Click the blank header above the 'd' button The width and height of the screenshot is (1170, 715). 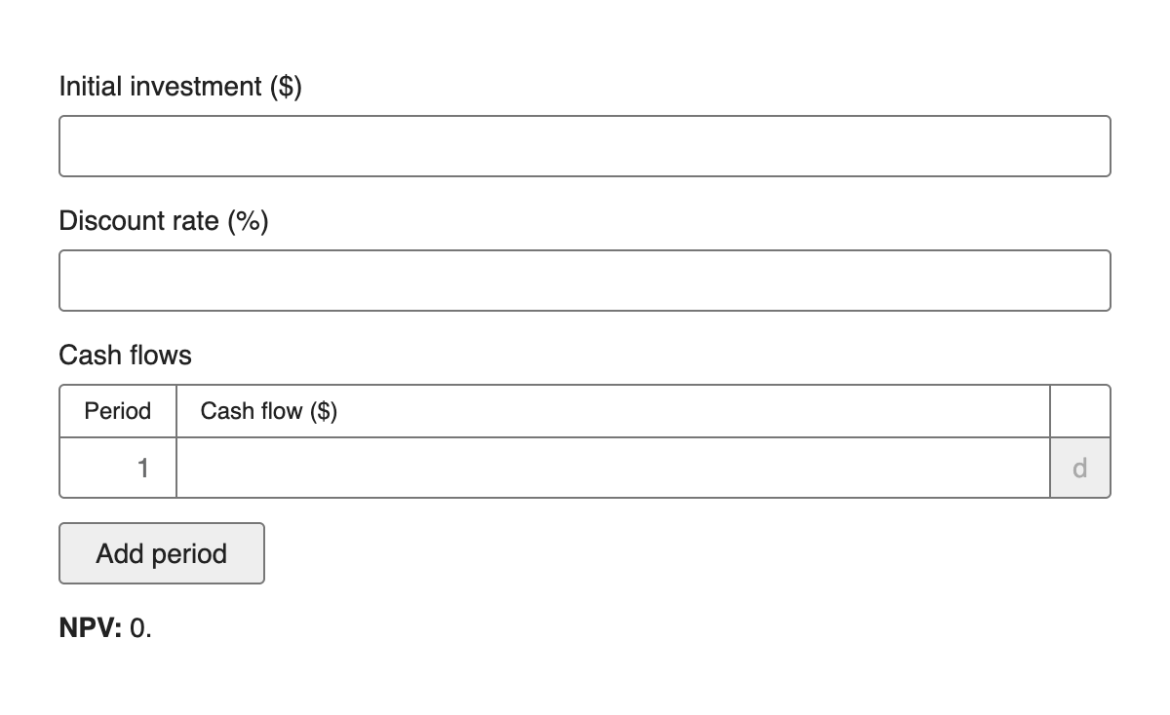[1080, 411]
